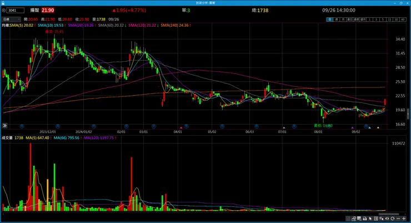The width and height of the screenshot is (411, 223).
Task: Switch to the weekly (週) period tab
Action: coord(337,19)
